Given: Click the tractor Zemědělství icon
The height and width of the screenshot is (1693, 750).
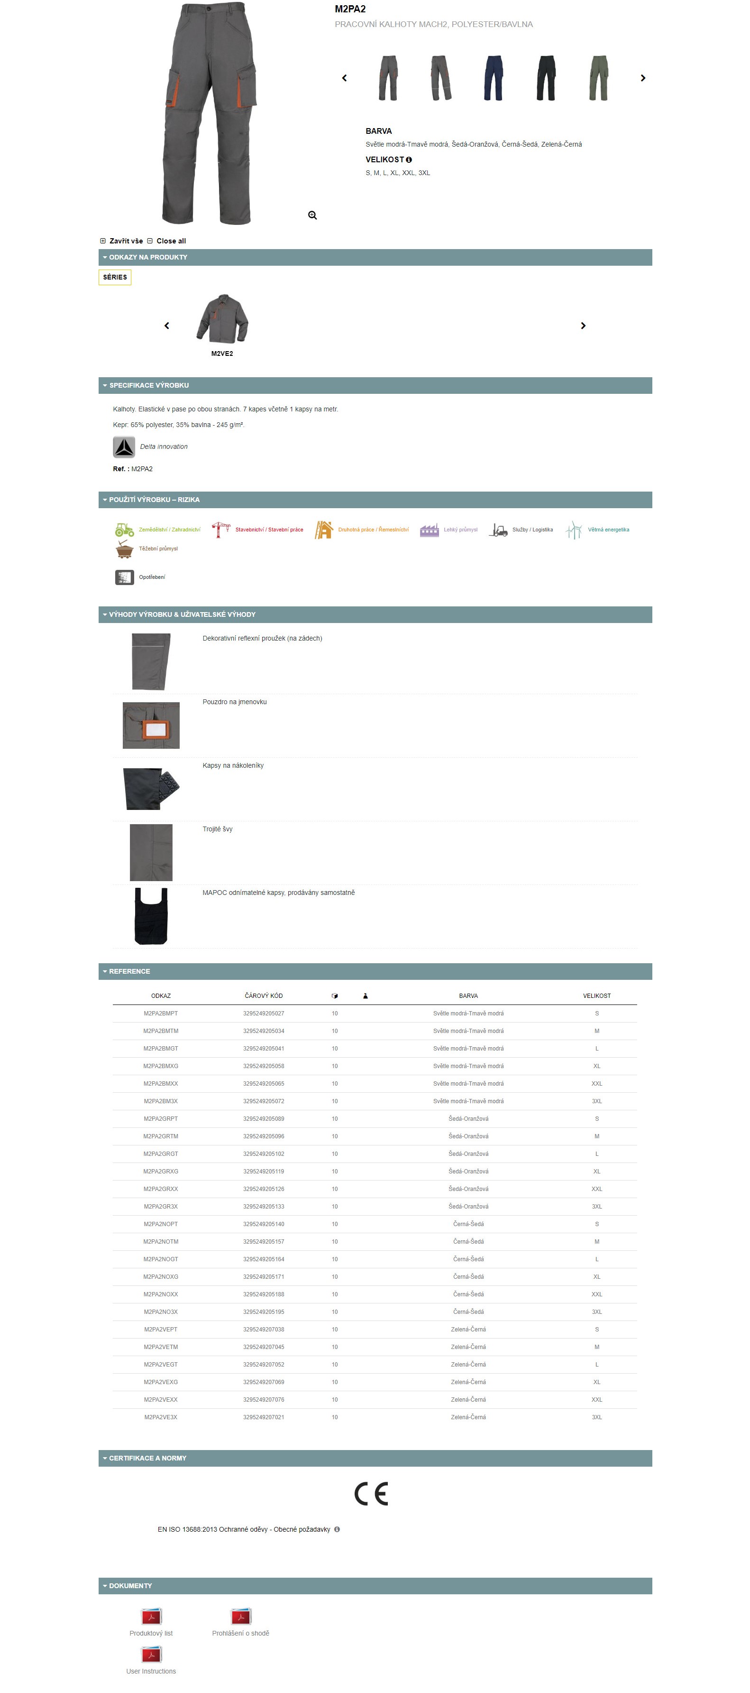Looking at the screenshot, I should [124, 529].
